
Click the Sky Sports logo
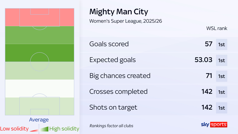click(214, 124)
